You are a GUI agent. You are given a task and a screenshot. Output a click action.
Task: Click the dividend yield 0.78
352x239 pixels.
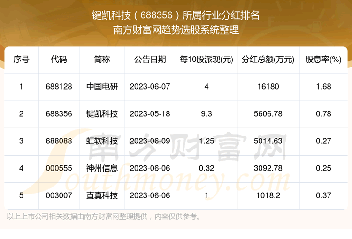click(323, 114)
